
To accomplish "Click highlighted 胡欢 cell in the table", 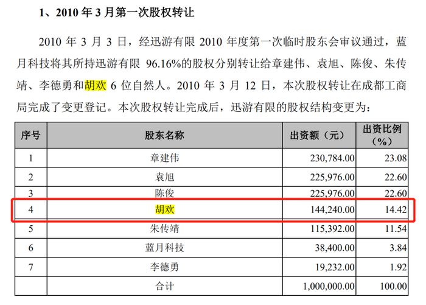I will pos(164,209).
